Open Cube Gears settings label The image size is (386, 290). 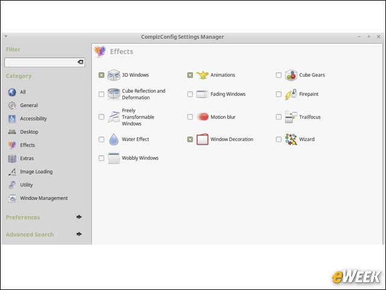click(x=312, y=75)
